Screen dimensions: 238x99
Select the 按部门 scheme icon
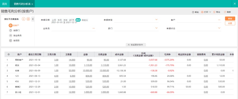click(x=11, y=30)
